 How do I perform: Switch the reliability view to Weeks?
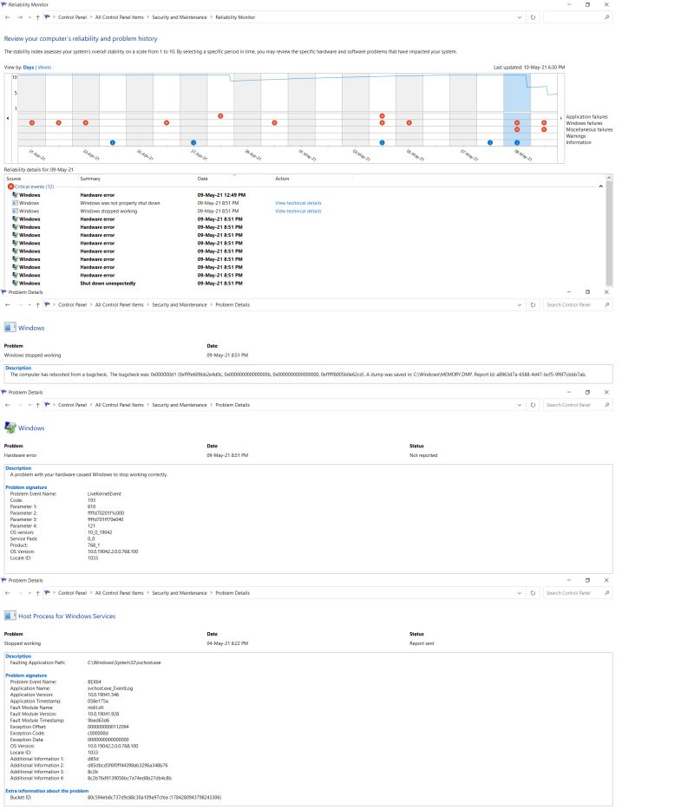[x=45, y=67]
